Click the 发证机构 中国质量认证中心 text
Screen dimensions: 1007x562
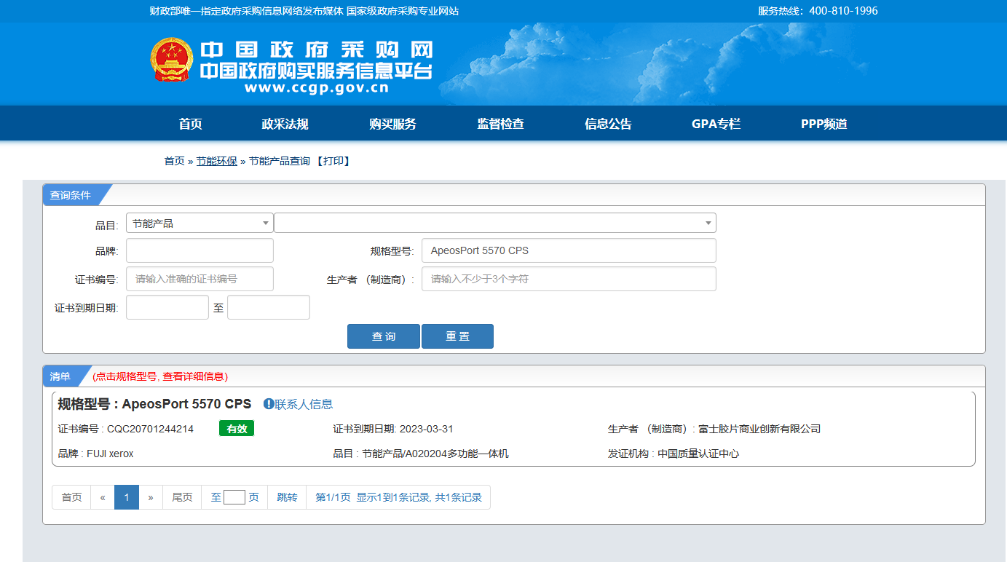[674, 454]
